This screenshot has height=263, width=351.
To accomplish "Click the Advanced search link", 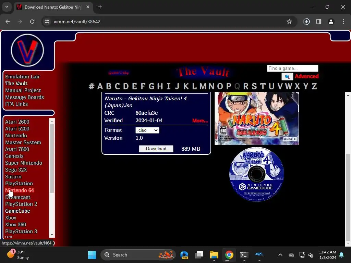I will pyautogui.click(x=307, y=76).
